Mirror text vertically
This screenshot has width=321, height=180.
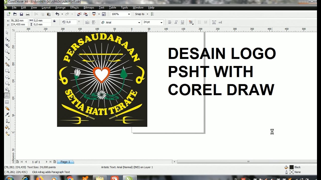94,22
